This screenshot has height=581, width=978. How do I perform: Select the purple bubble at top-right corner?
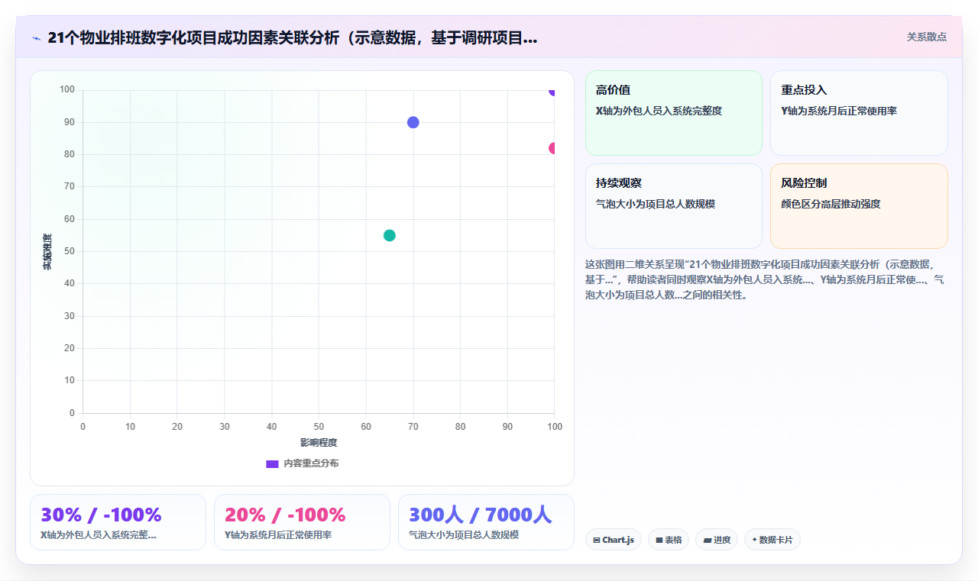pos(552,92)
